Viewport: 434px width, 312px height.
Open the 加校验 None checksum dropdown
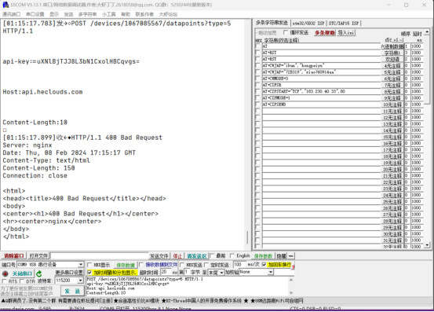pos(271,273)
